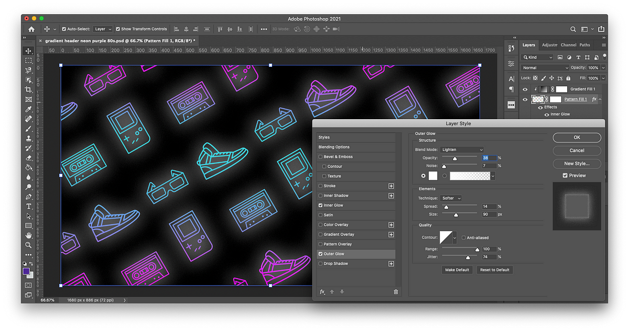Enable Bevel & Emboss checkbox
Viewport: 629px width, 331px height.
[321, 157]
